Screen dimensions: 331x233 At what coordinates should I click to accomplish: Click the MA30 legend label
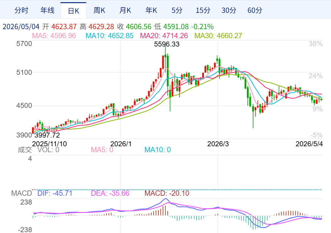point(218,36)
